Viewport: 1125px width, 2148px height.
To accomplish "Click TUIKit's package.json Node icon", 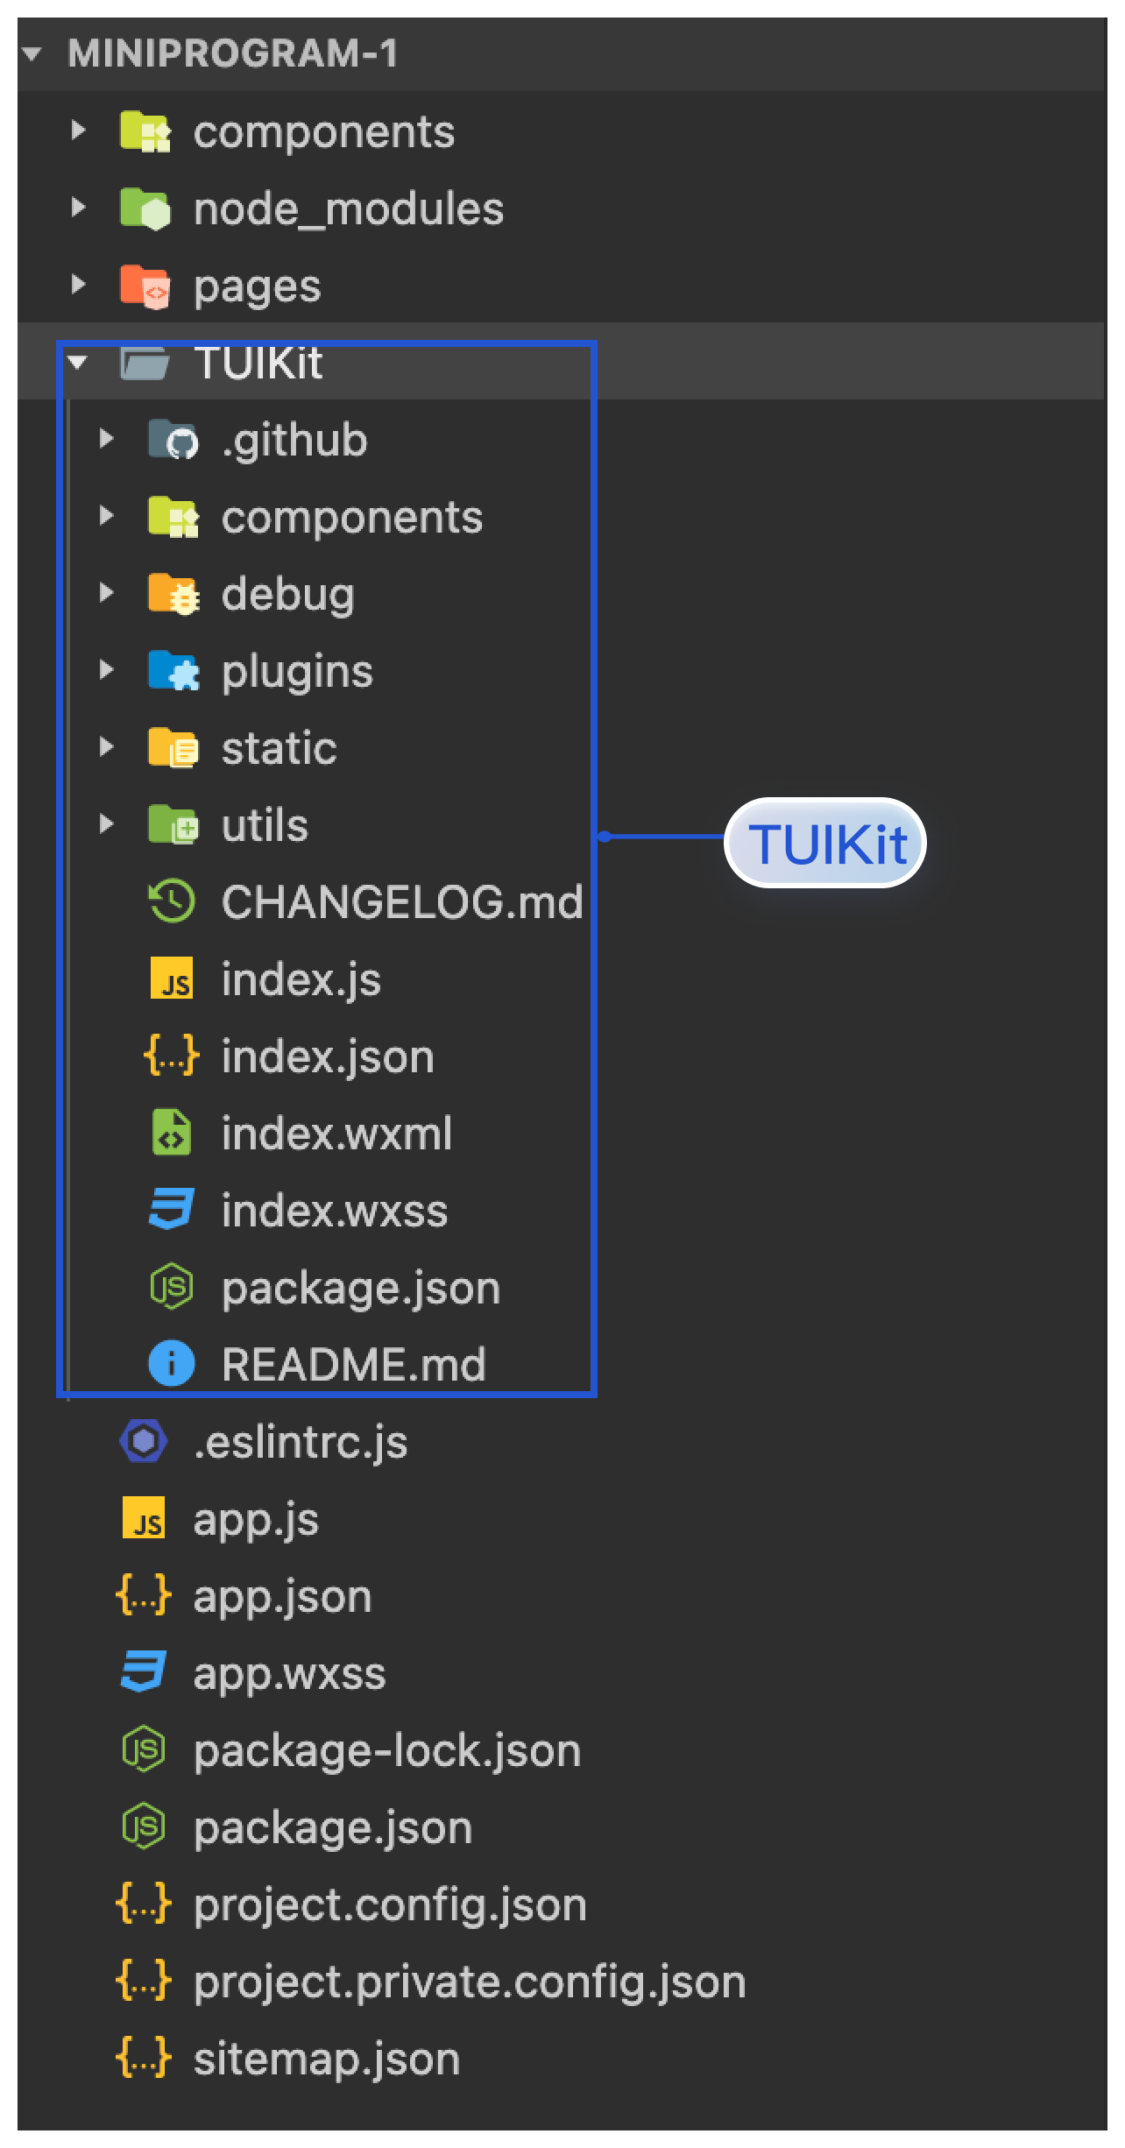I will coord(172,1287).
